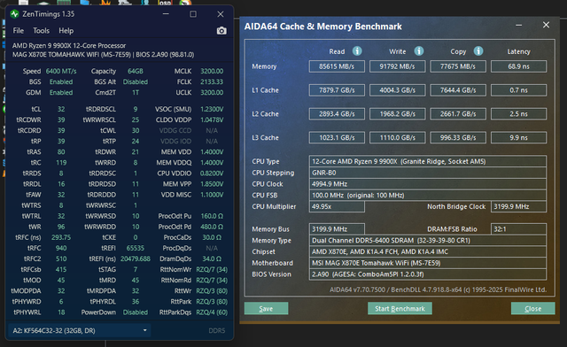The height and width of the screenshot is (347, 567).
Task: Select L2 Cache Latency 2.5 ns
Action: pos(518,114)
